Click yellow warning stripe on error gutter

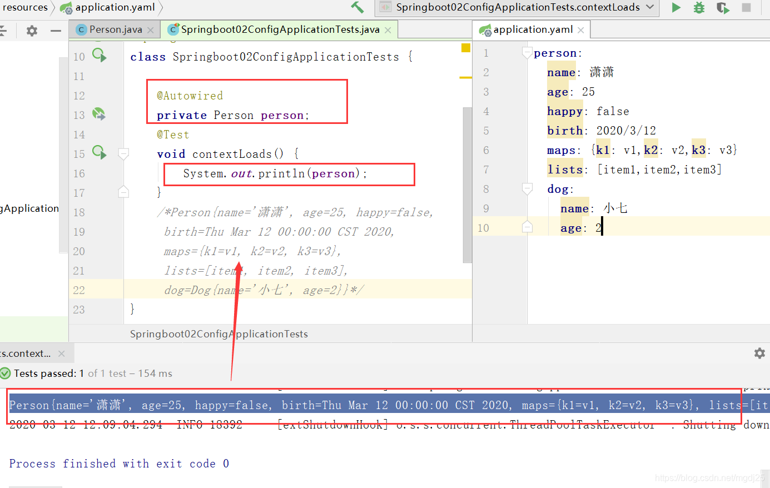[x=466, y=77]
